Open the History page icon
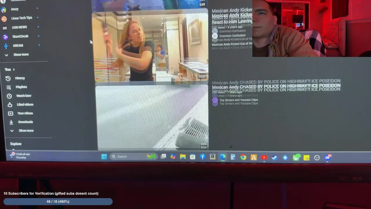The image size is (371, 209). [x=8, y=78]
